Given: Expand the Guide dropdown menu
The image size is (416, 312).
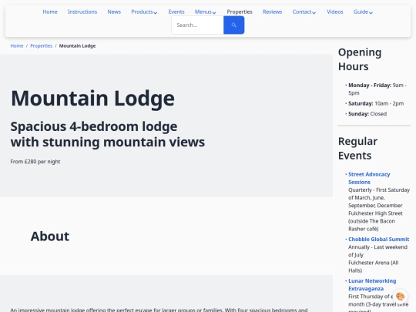Looking at the screenshot, I should coord(363,12).
